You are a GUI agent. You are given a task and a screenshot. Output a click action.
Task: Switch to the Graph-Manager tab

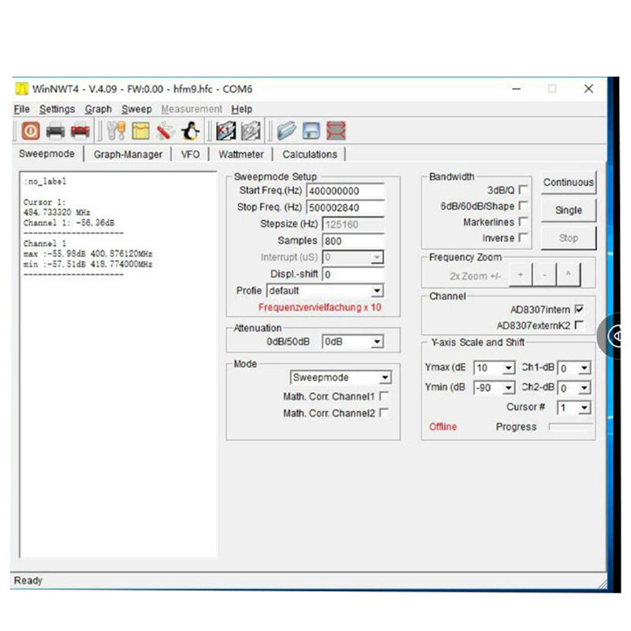(x=128, y=155)
